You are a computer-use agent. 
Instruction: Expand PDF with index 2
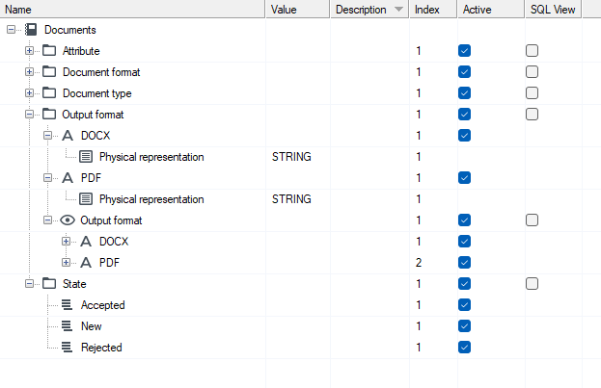66,263
